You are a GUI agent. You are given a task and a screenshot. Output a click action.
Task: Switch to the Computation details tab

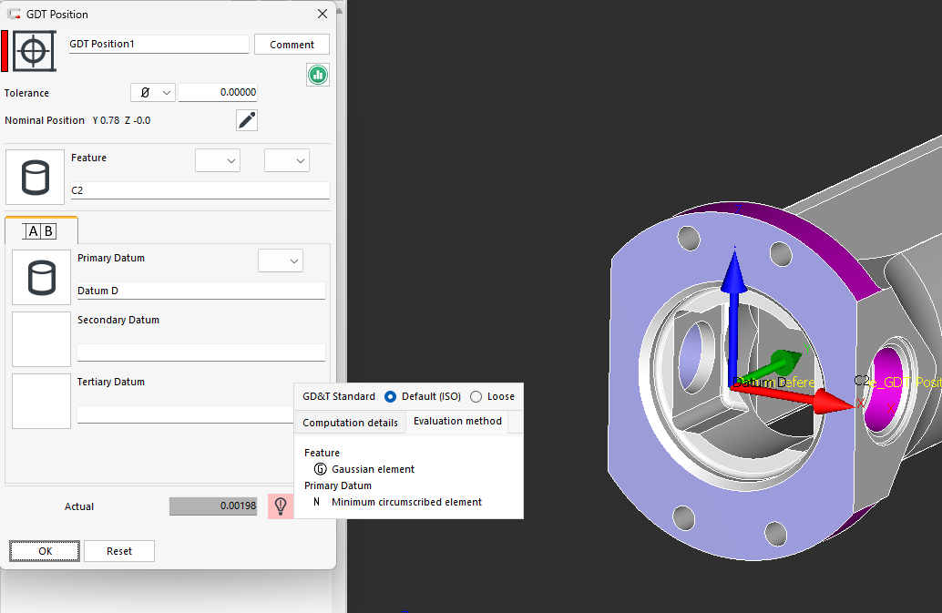[350, 423]
